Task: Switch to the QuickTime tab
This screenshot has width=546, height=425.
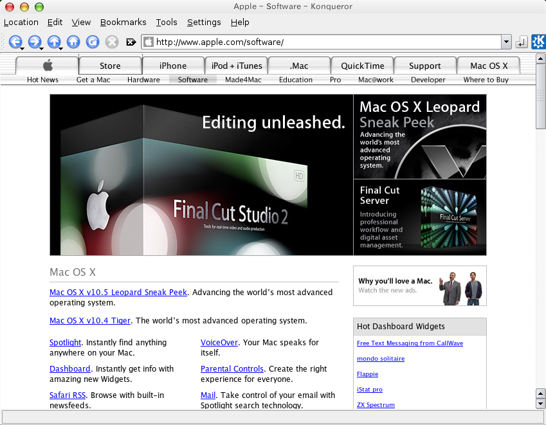Action: point(363,66)
